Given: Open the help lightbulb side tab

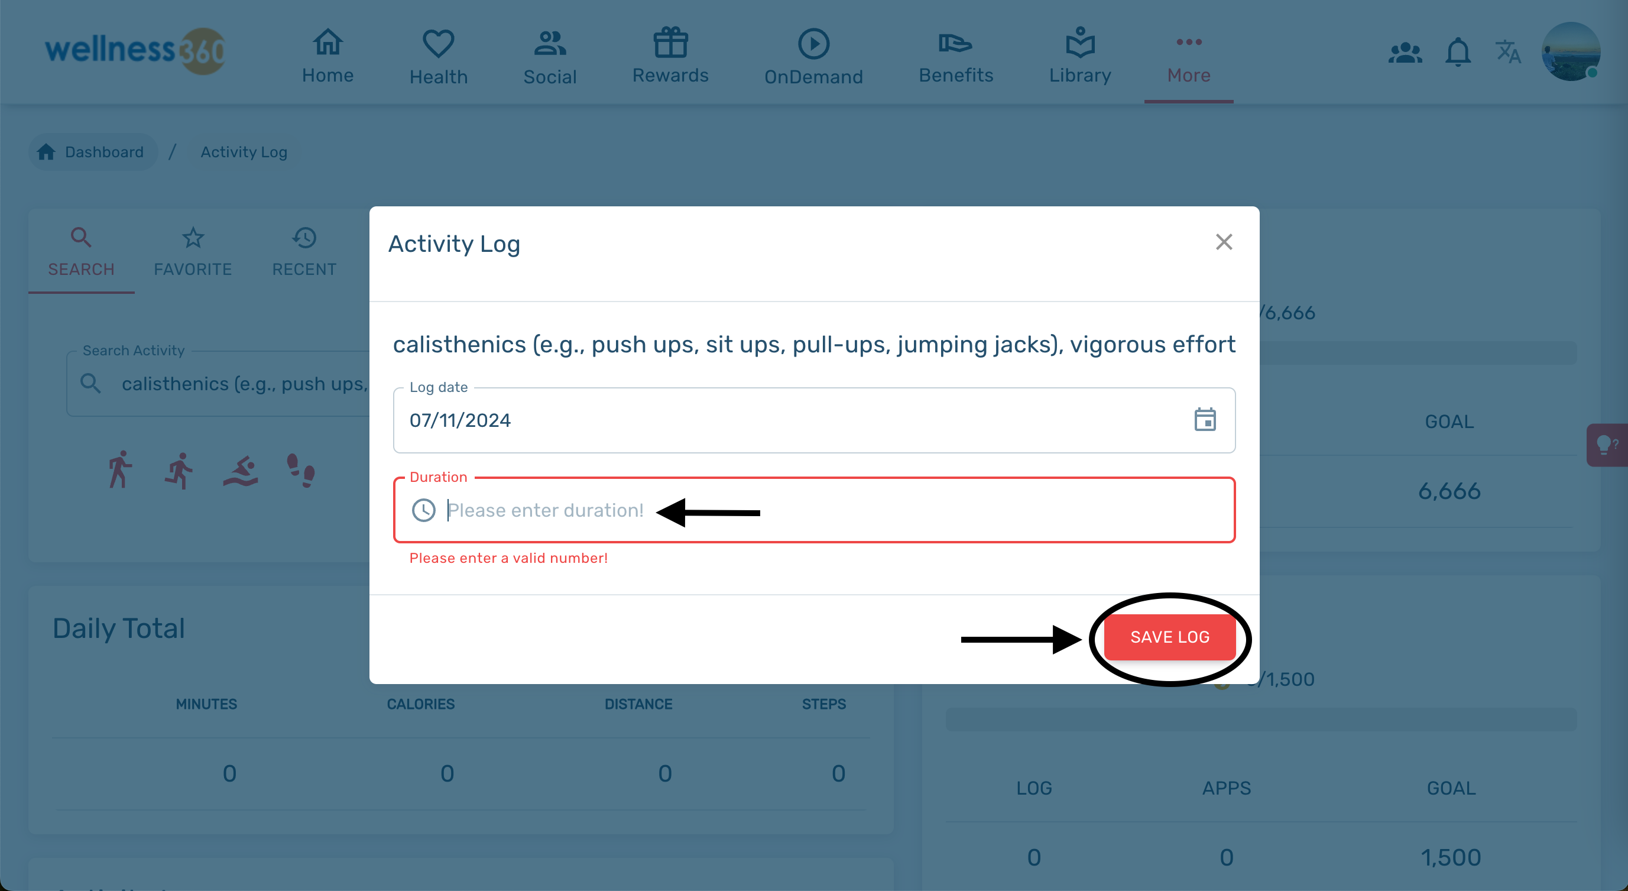Looking at the screenshot, I should click(x=1607, y=445).
